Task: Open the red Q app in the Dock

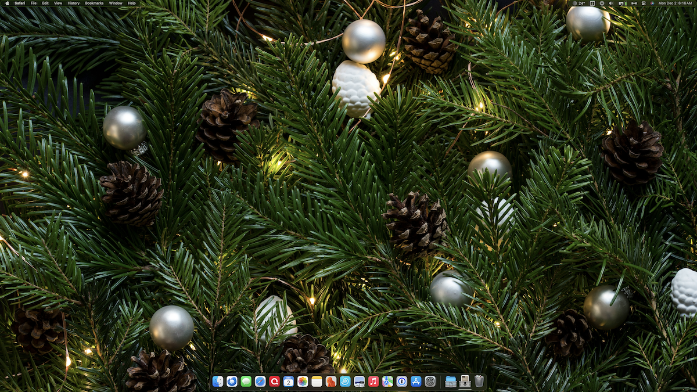Action: [274, 382]
